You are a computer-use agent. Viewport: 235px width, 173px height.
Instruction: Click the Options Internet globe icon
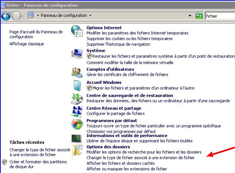click(77, 31)
